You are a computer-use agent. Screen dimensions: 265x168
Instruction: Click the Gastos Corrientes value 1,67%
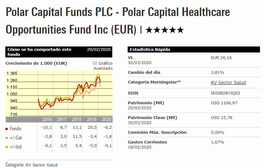(217, 142)
